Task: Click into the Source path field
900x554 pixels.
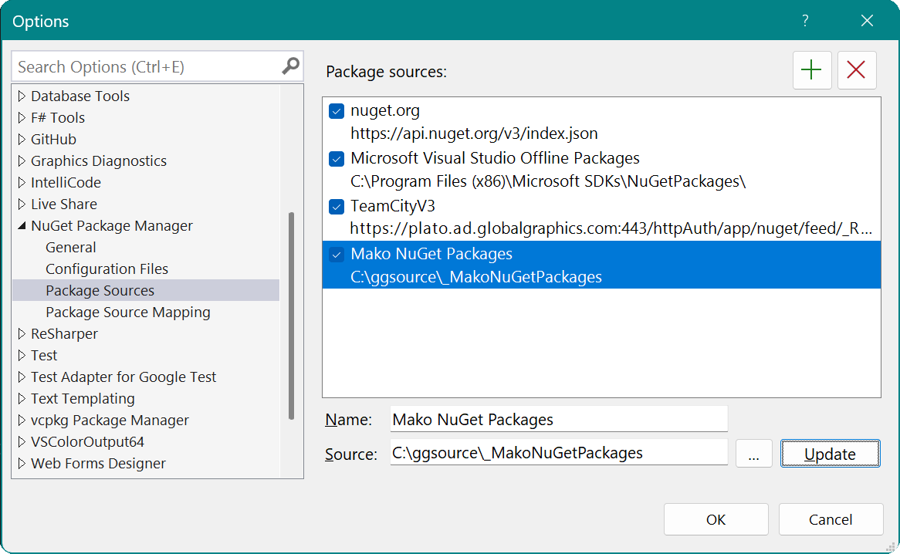Action: [x=558, y=453]
